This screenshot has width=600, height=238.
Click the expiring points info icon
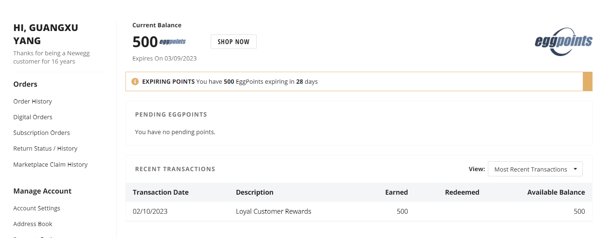135,81
